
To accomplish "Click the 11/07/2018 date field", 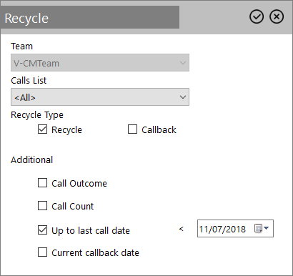I will [235, 229].
